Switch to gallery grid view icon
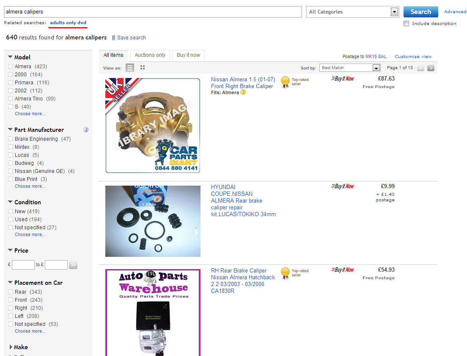The image size is (467, 356). 143,68
